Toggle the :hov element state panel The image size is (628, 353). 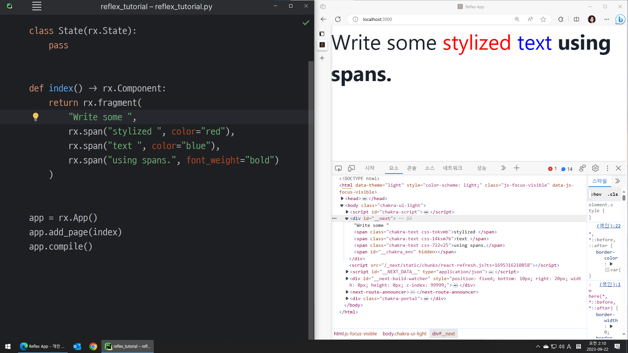click(x=597, y=194)
